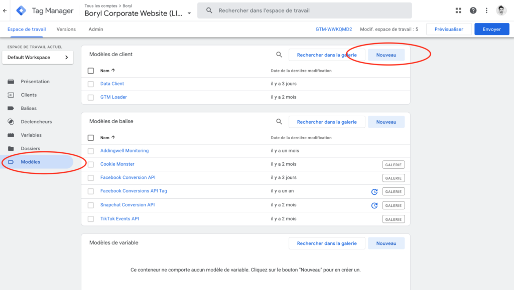Open the GTM Loader template

tap(113, 97)
